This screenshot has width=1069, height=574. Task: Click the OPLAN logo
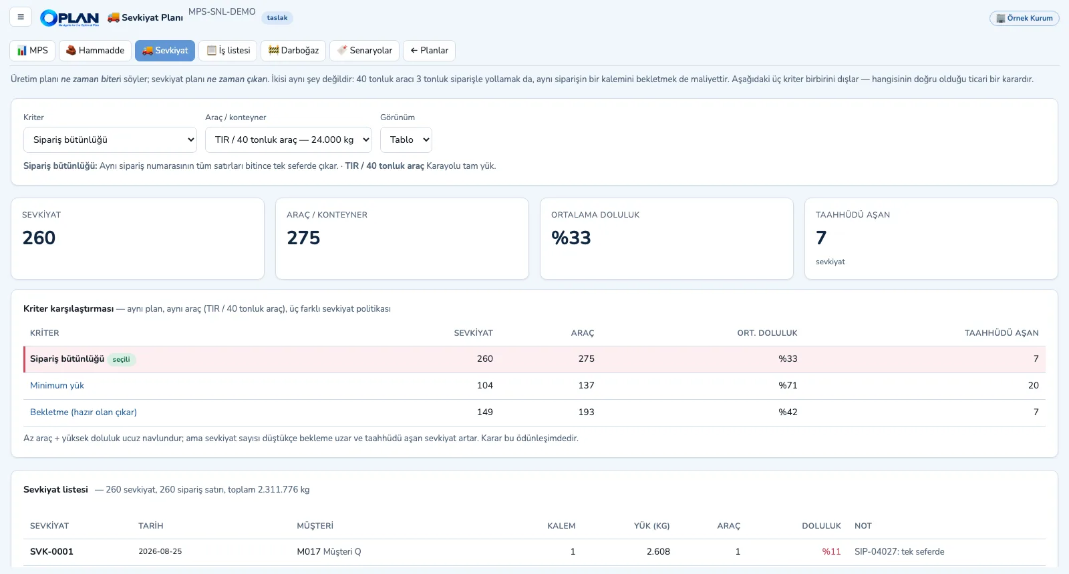pos(69,18)
